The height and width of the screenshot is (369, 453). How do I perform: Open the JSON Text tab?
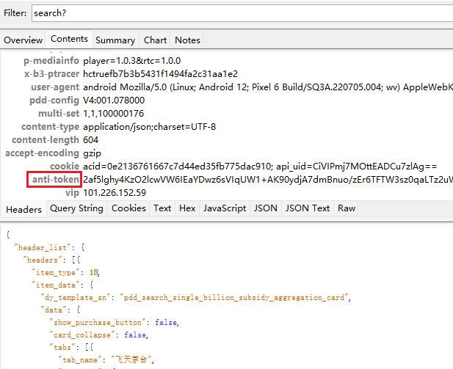click(308, 208)
